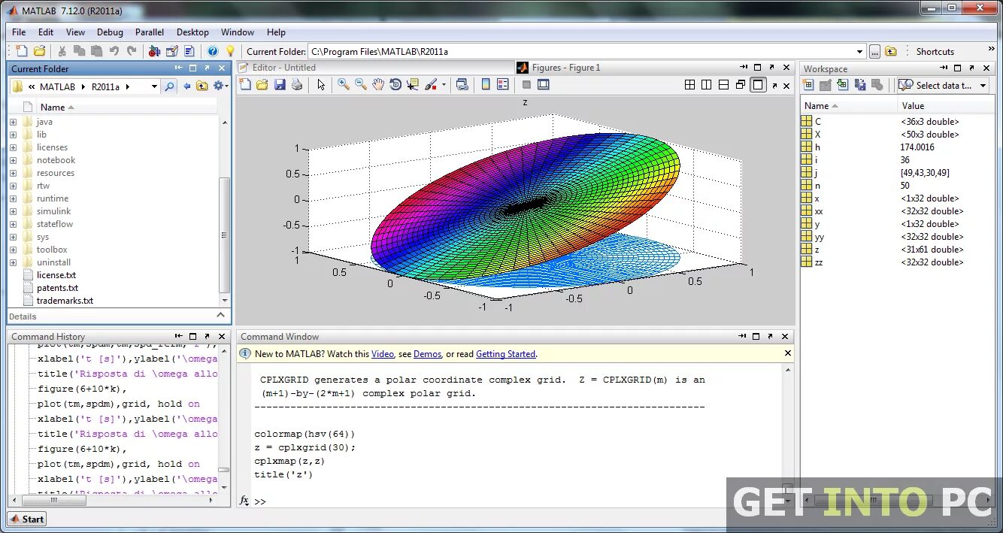
Task: Select the Zoom In tool
Action: (x=344, y=84)
